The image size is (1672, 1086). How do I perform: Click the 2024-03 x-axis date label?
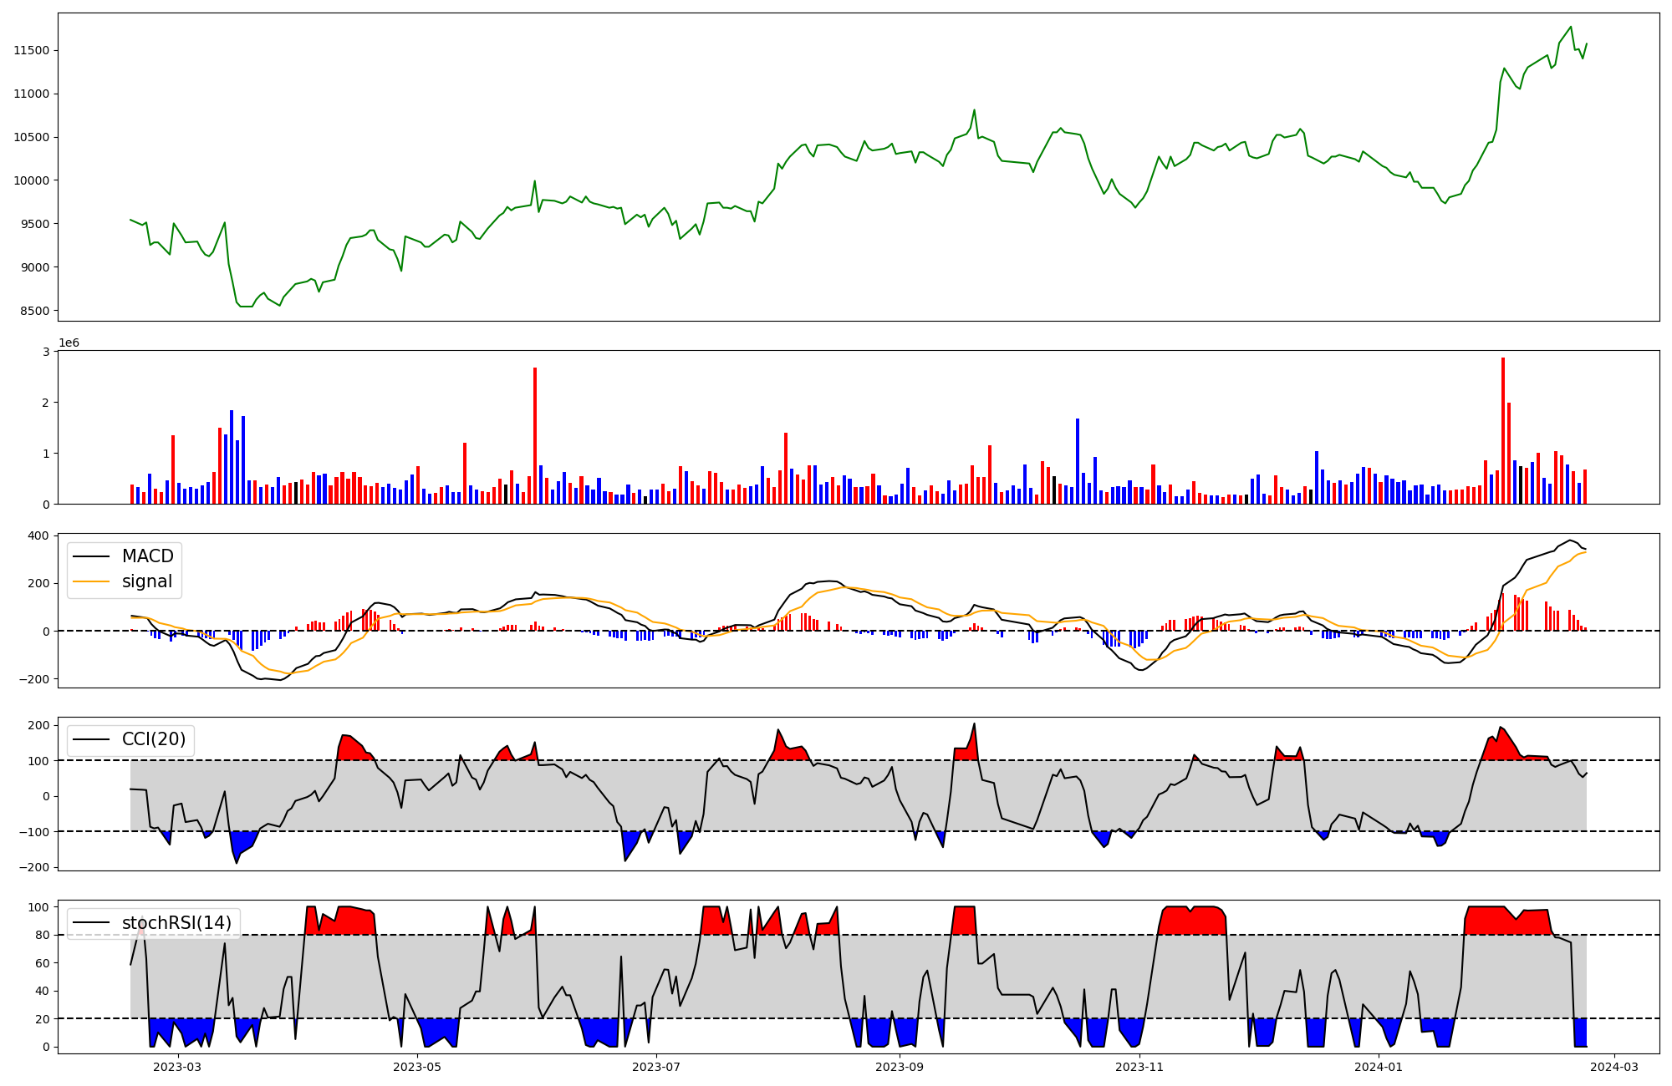click(x=1614, y=1067)
